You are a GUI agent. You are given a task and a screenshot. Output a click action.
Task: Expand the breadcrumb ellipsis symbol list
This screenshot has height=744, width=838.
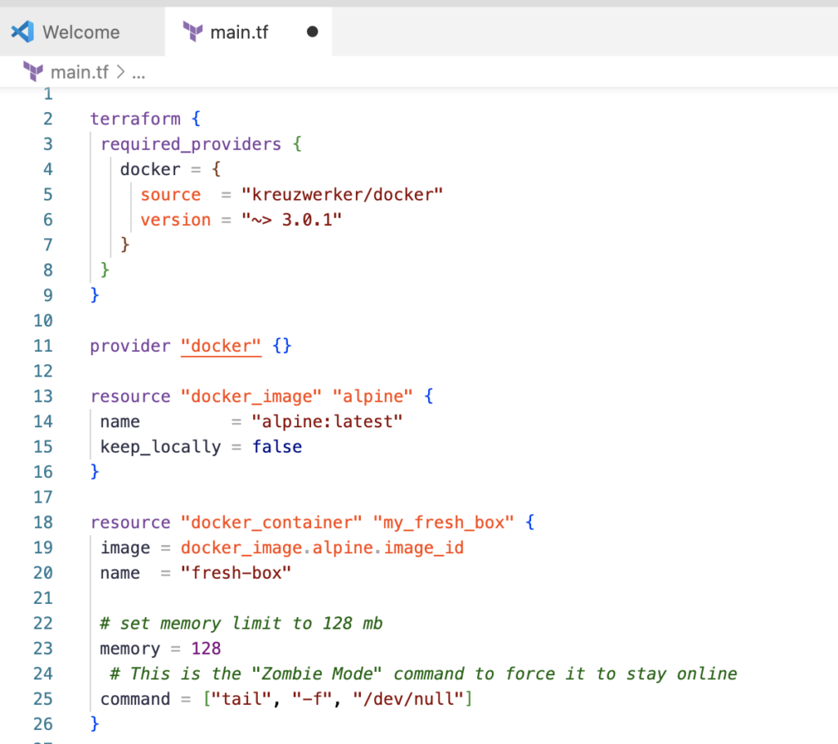[x=138, y=72]
